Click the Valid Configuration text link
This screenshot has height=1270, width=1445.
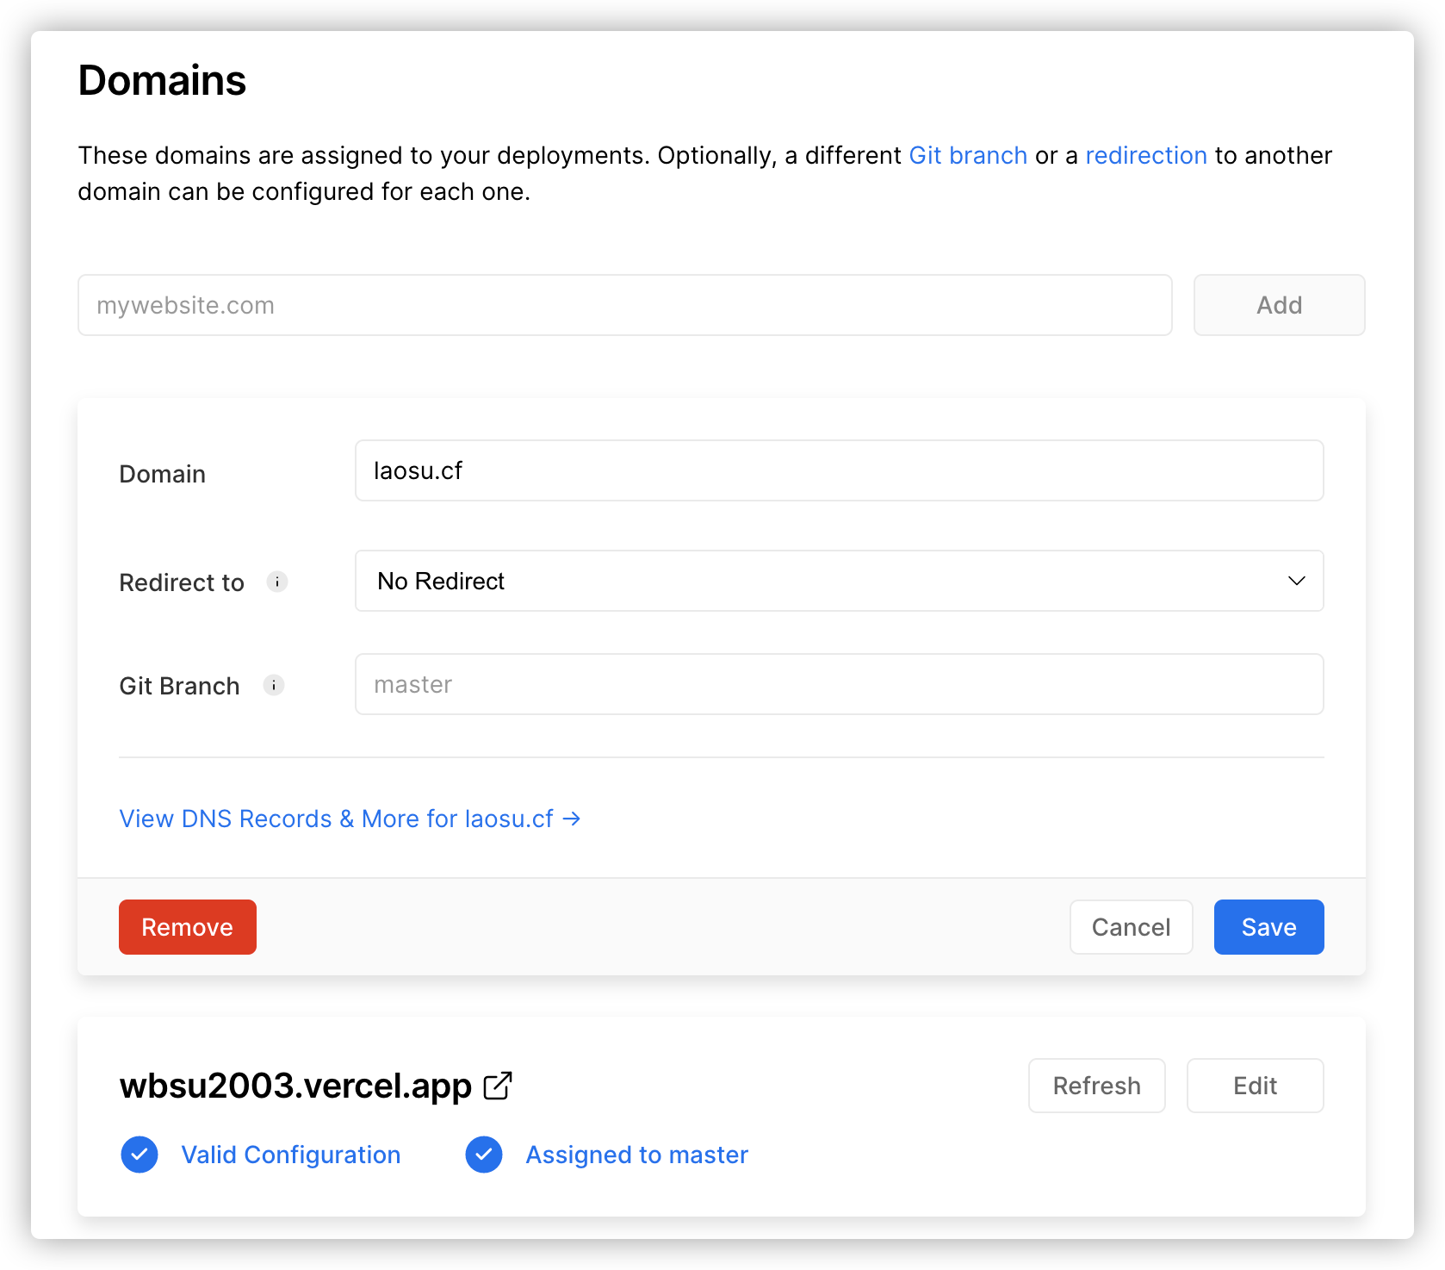pyautogui.click(x=291, y=1155)
